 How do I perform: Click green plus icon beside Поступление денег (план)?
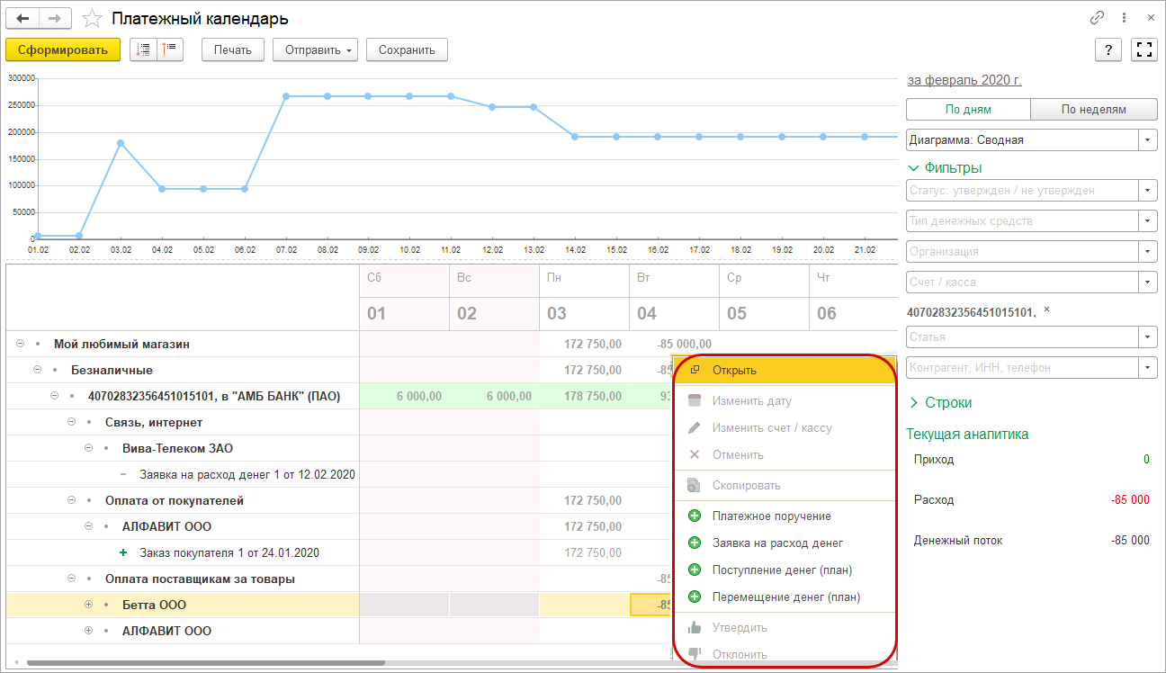point(694,570)
